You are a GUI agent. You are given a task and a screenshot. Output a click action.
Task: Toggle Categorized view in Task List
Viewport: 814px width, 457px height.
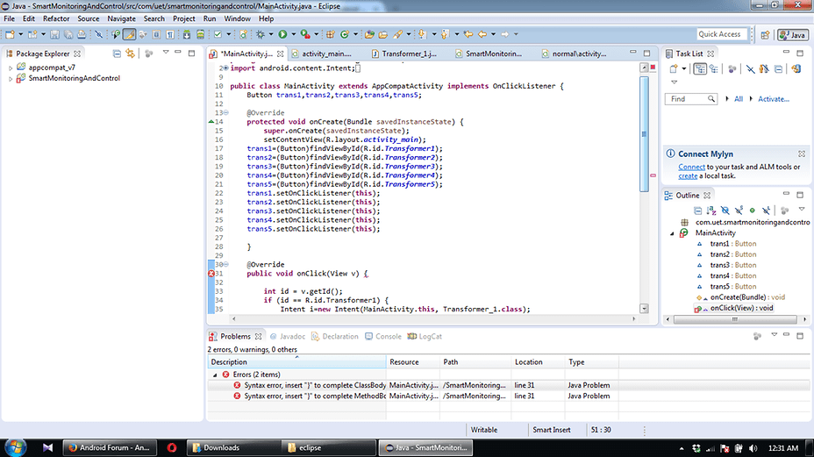click(700, 68)
